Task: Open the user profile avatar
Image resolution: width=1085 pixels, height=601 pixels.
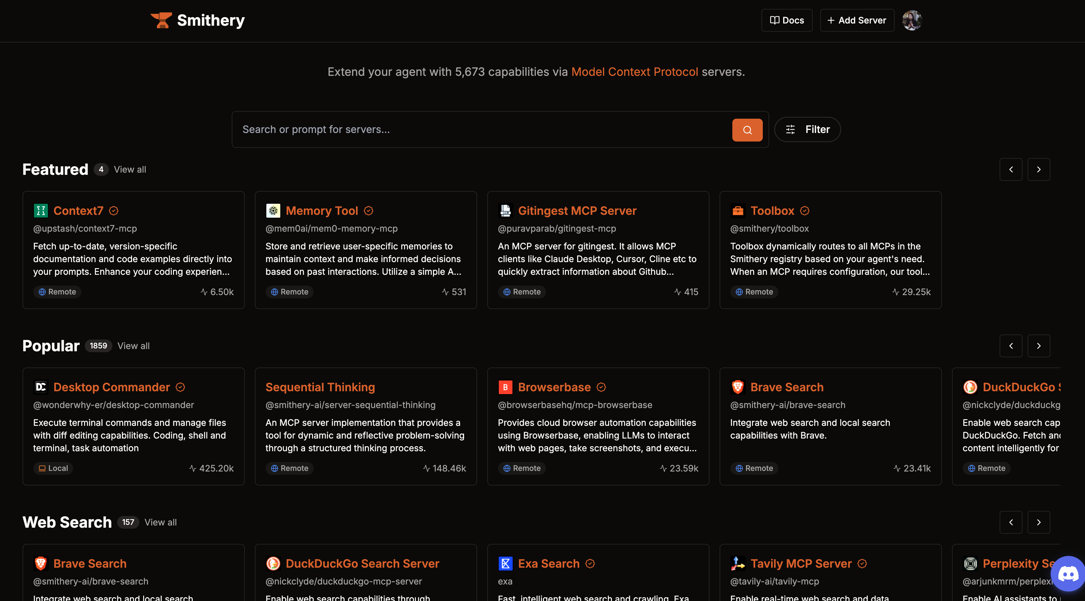Action: [x=912, y=20]
